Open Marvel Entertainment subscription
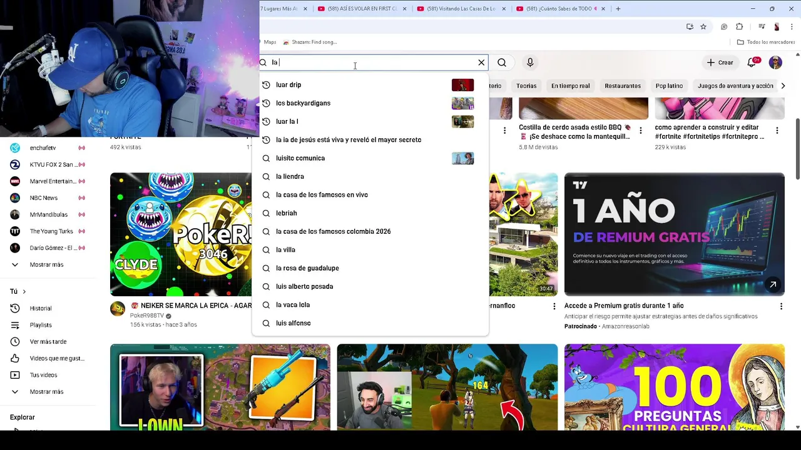The height and width of the screenshot is (450, 801). (48, 181)
